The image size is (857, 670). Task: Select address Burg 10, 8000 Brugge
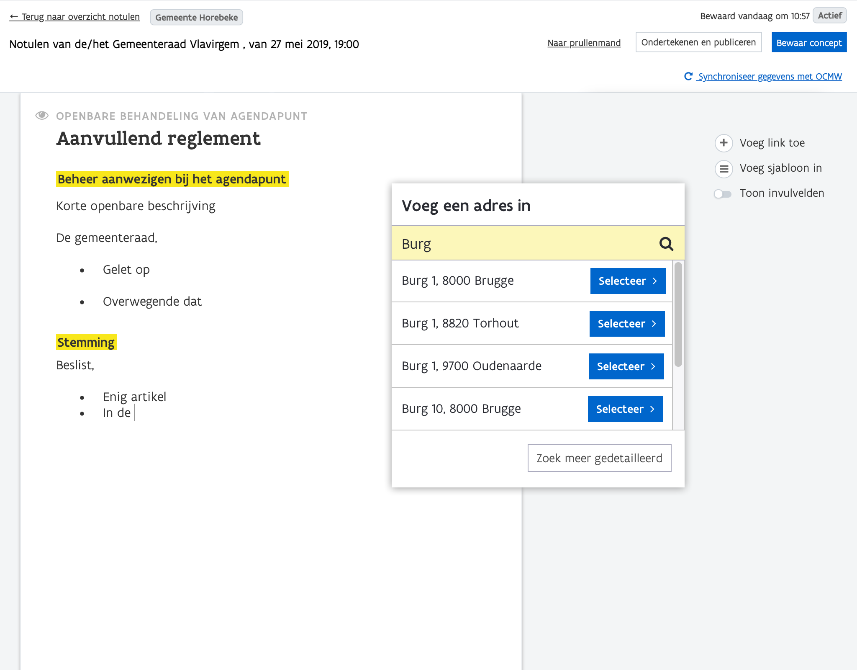point(625,409)
